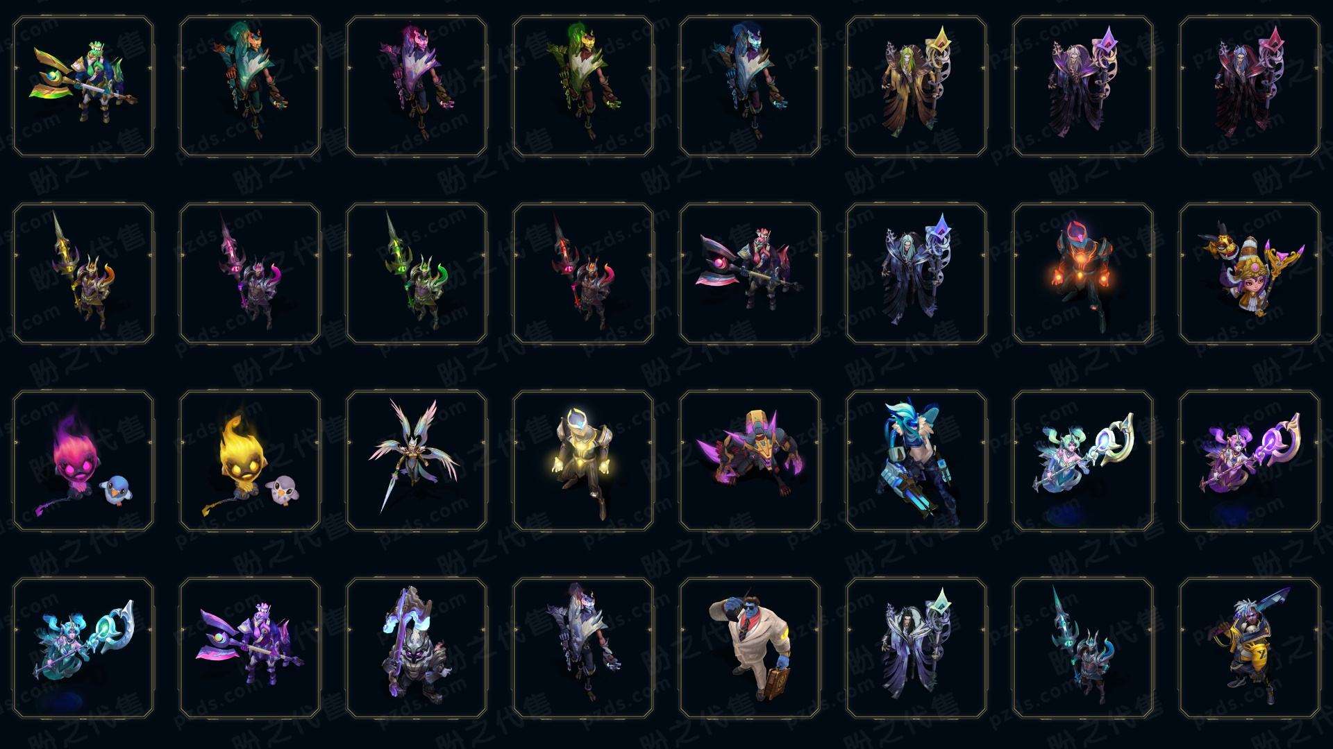The height and width of the screenshot is (749, 1333).
Task: Select the green spear warrior chroma
Action: point(417,273)
